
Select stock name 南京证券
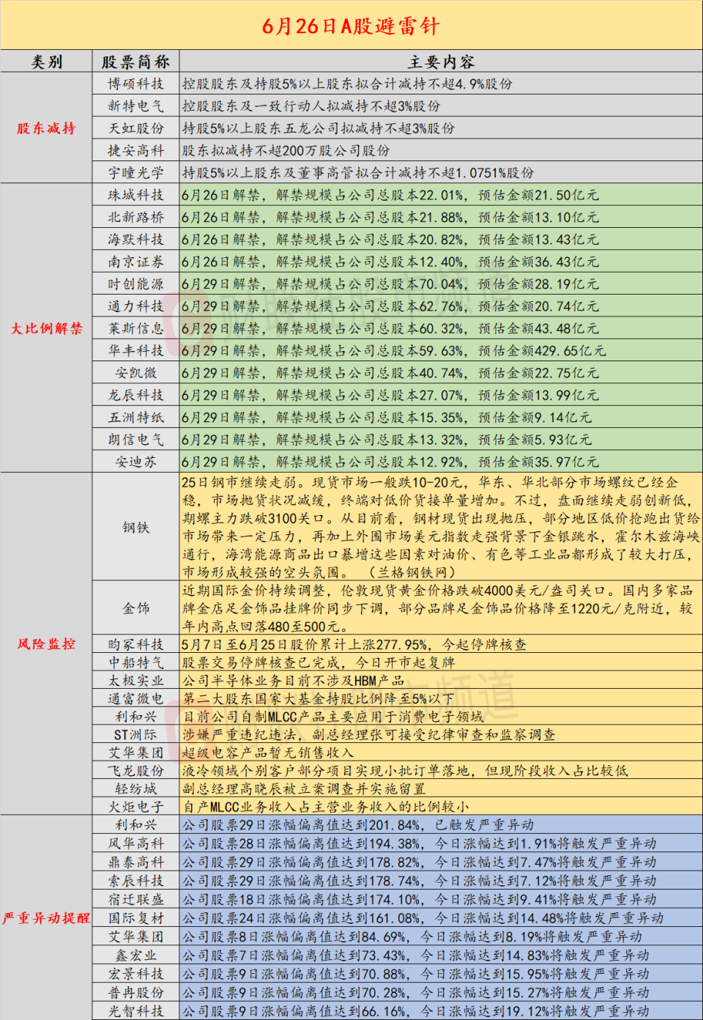[136, 262]
